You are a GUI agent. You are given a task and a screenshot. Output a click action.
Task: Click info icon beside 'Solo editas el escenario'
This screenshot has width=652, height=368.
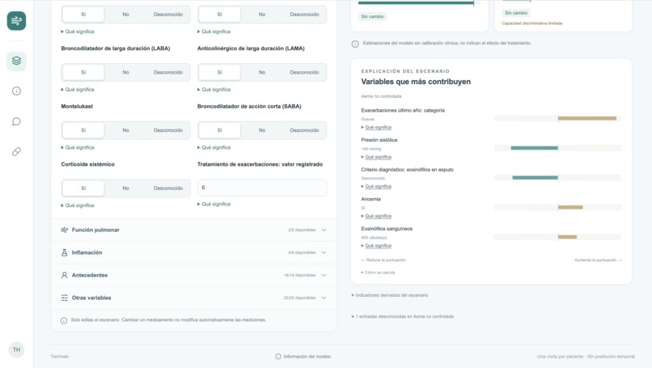pos(64,320)
